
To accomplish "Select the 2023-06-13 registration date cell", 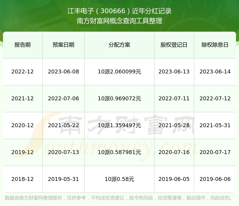I will pyautogui.click(x=174, y=72).
